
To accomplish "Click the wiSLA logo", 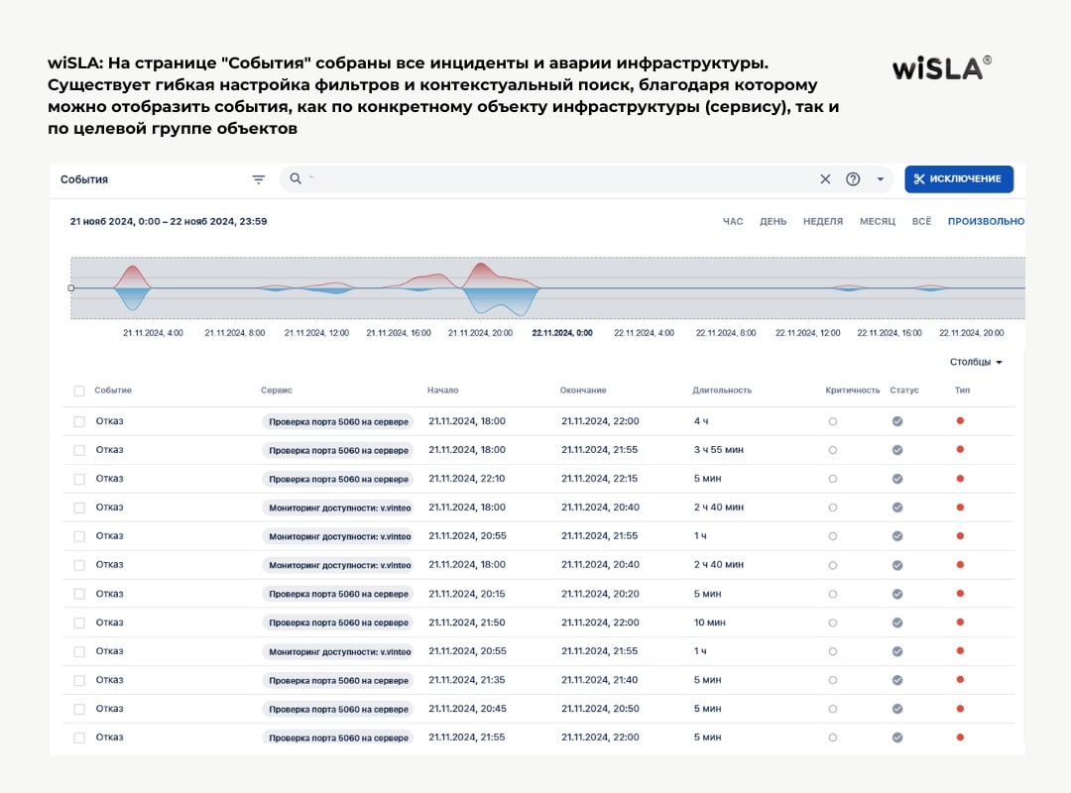I will pos(942,68).
